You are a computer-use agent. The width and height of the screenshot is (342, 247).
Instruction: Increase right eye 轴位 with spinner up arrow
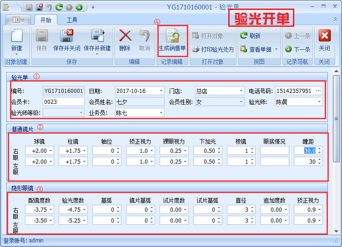click(118, 149)
